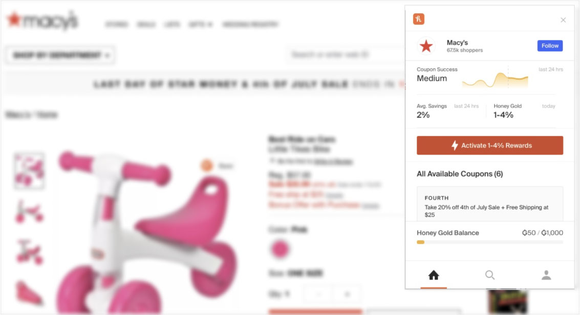The width and height of the screenshot is (580, 315).
Task: Select the second trike thumbnail image
Action: tap(29, 212)
